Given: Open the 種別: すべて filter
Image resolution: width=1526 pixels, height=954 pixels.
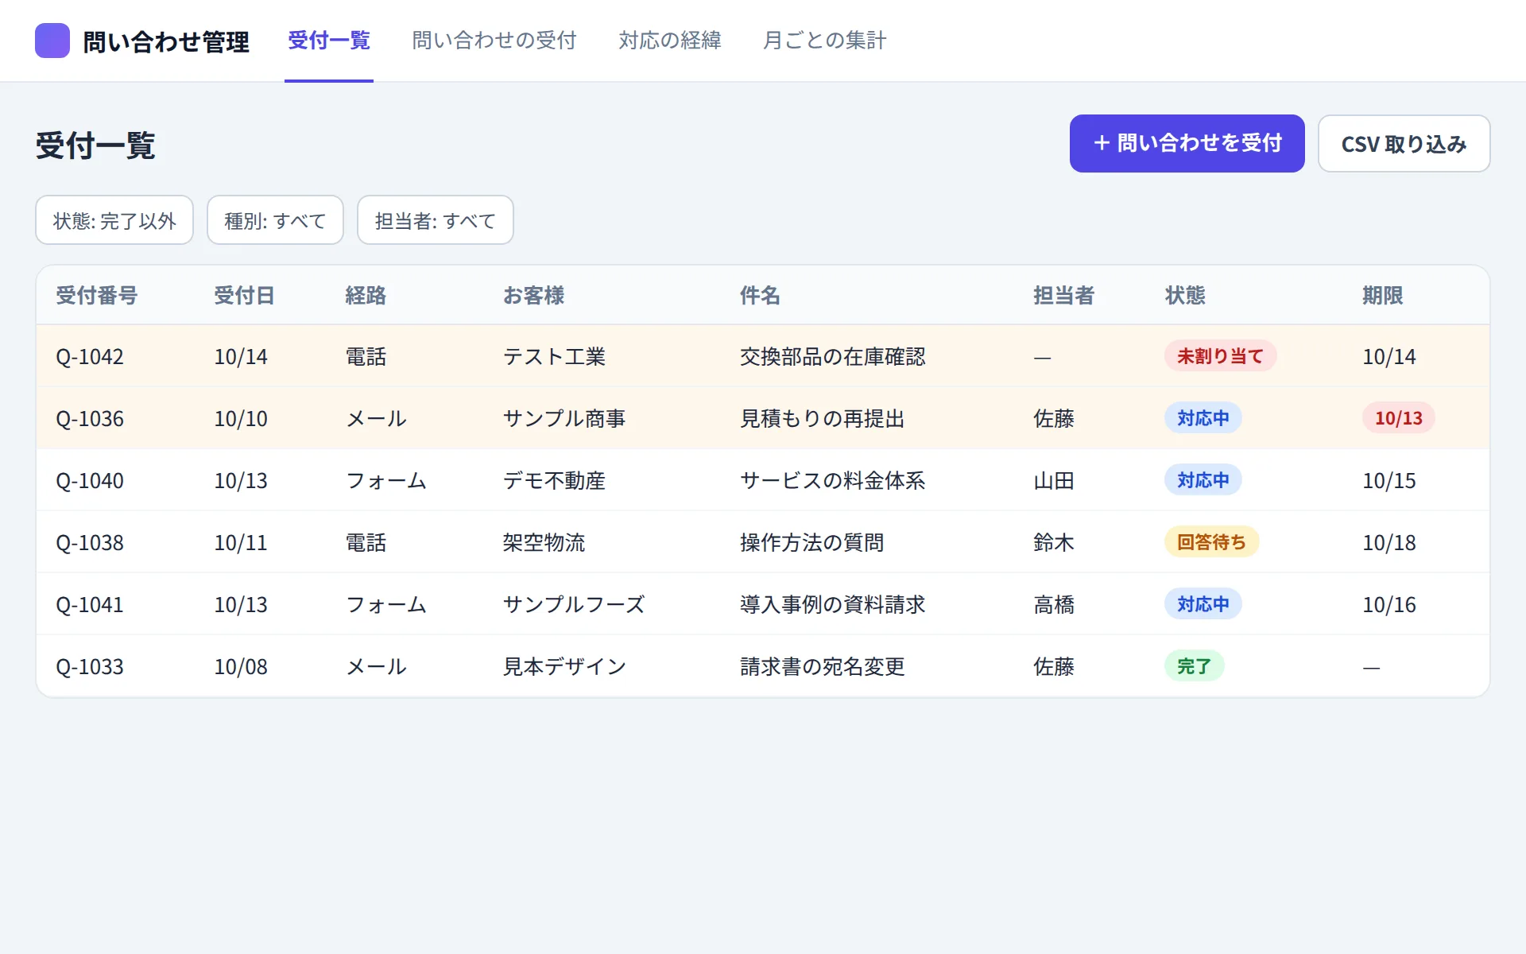Looking at the screenshot, I should point(275,220).
